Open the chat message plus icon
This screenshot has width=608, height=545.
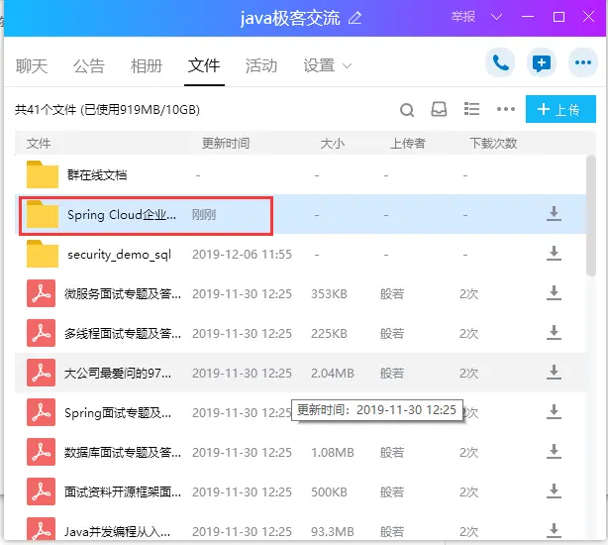point(542,64)
